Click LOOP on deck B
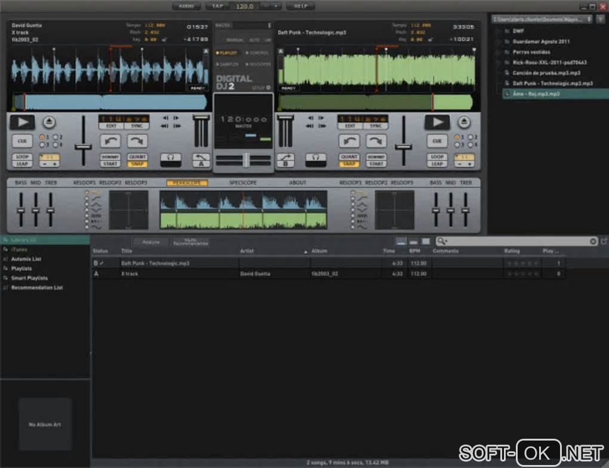Image resolution: width=609 pixels, height=468 pixels. [x=437, y=156]
